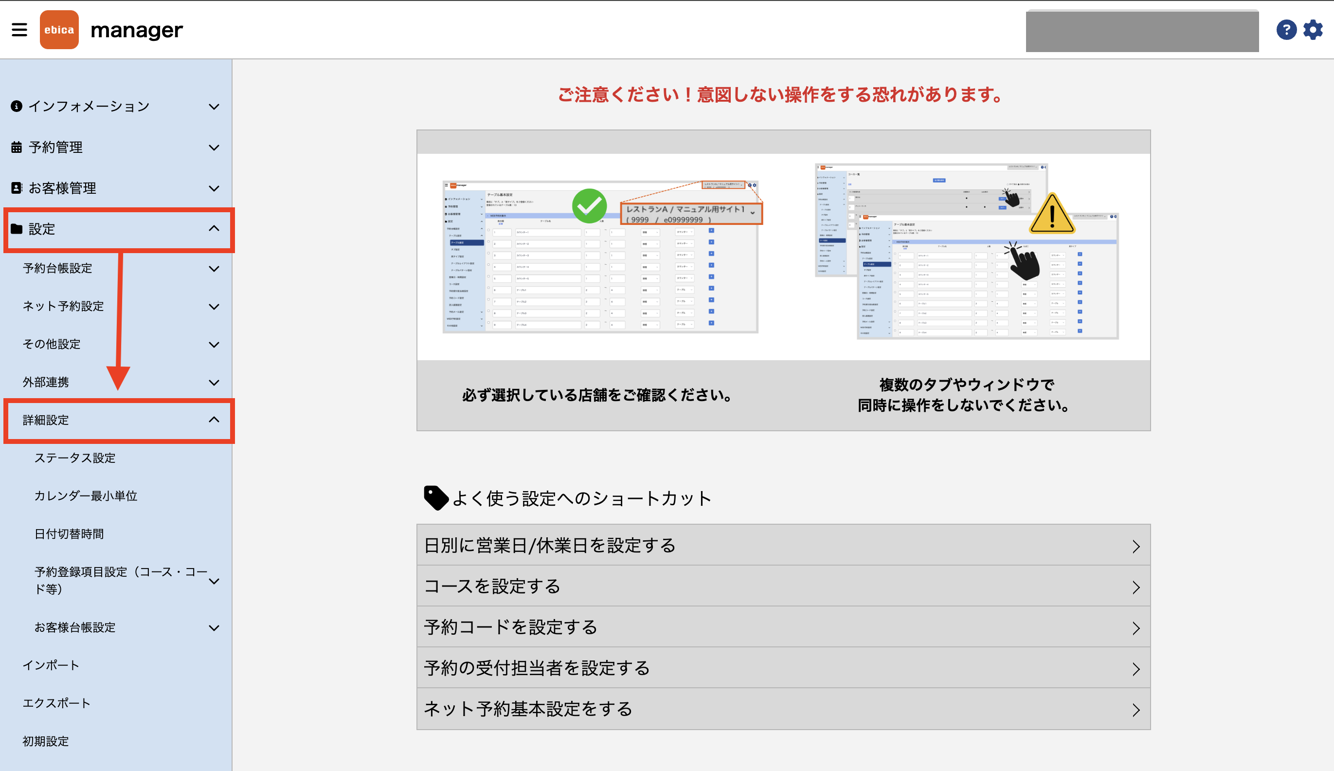The width and height of the screenshot is (1334, 771).
Task: Click the ネット予約設定 label
Action: pos(63,306)
